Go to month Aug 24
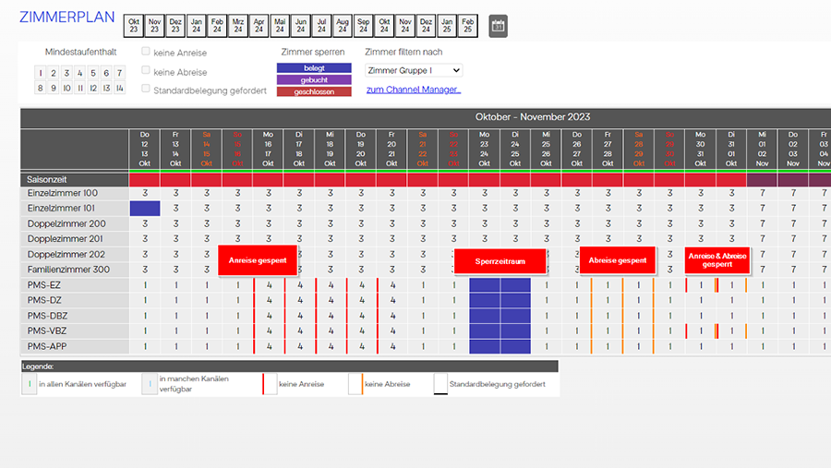This screenshot has height=468, width=831. coord(343,26)
